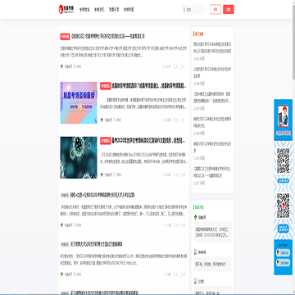The image size is (295, 295).
Task: Click the gray category tag on the fourth article
Action: tap(65, 195)
